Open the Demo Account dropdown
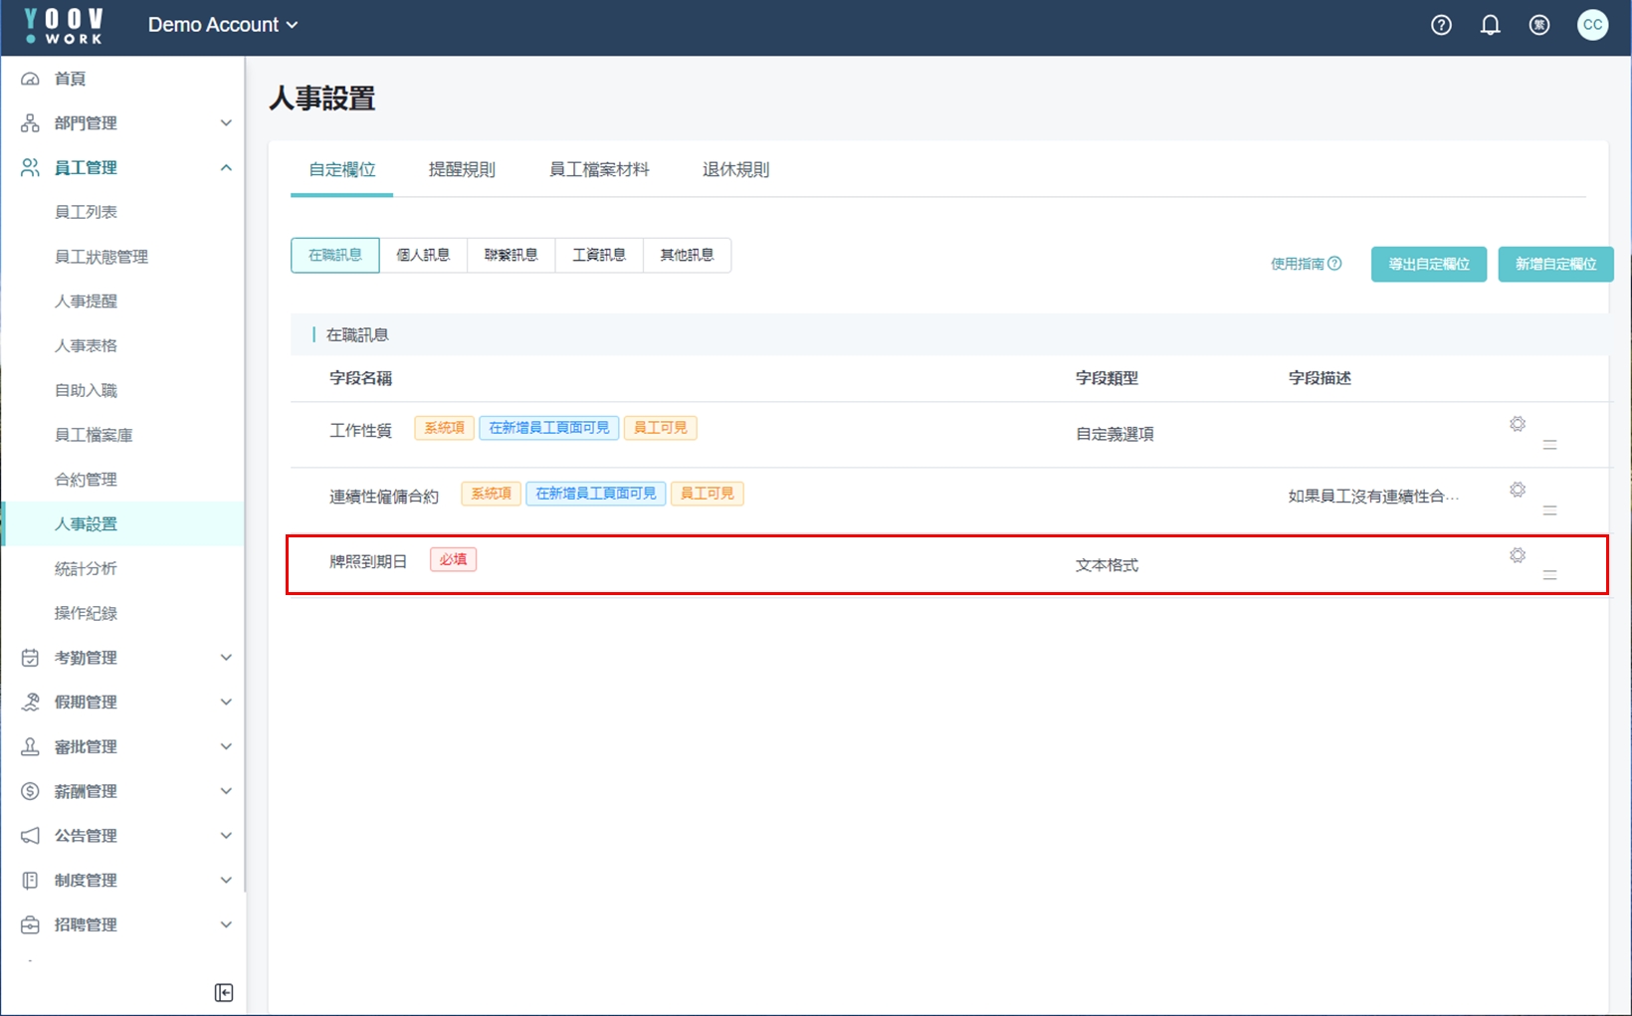1632x1016 pixels. pyautogui.click(x=223, y=25)
